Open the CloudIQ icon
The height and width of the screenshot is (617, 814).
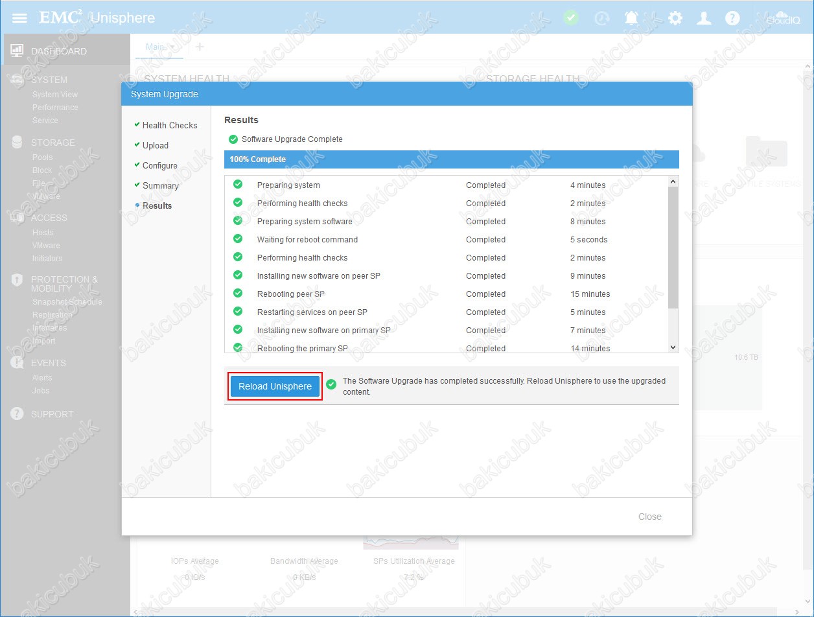coord(783,17)
